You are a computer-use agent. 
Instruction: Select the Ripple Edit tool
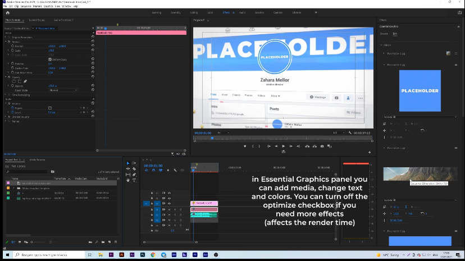128,169
